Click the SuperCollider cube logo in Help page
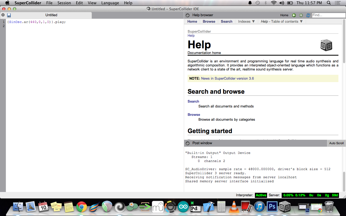Viewport: 346px width, 216px height. (326, 45)
